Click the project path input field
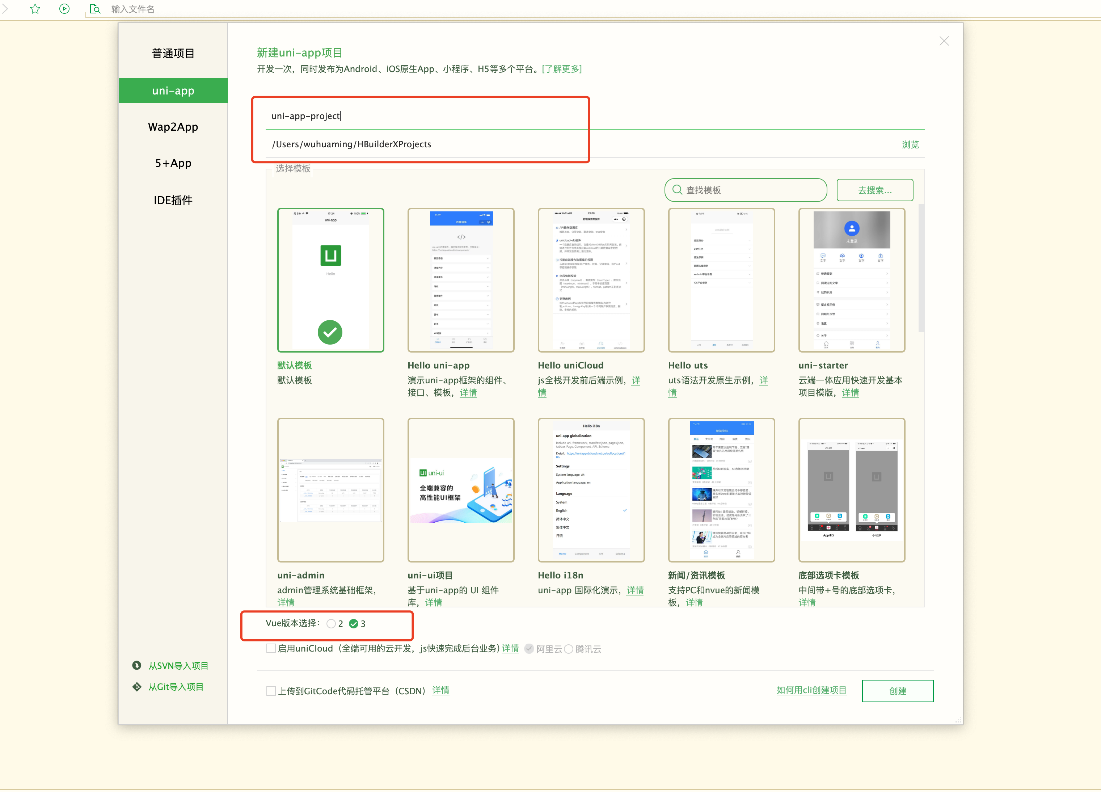1101x792 pixels. 583,144
